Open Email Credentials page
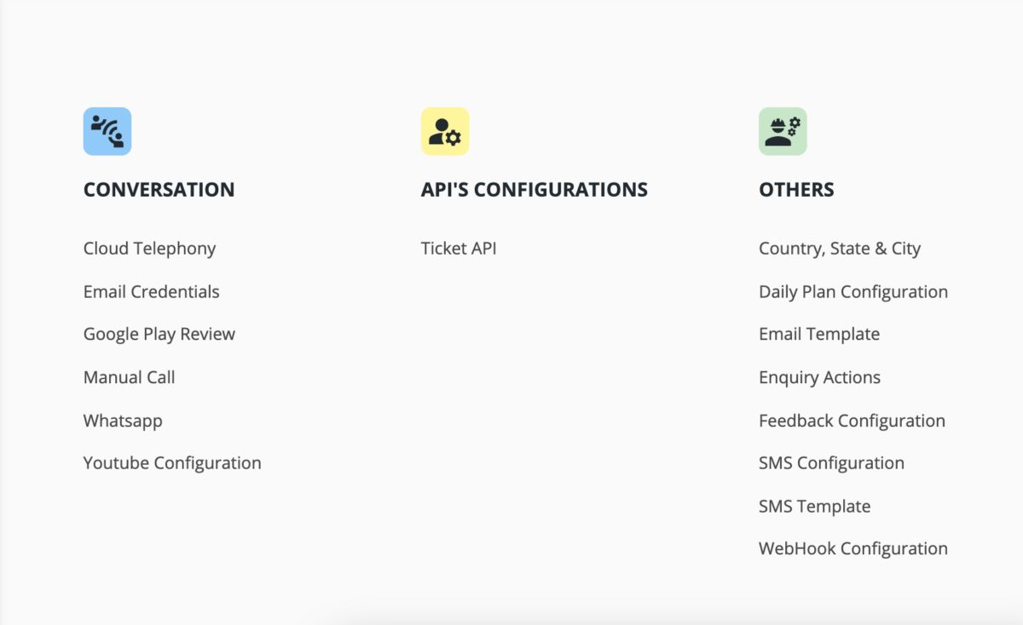Viewport: 1023px width, 625px height. coord(151,291)
